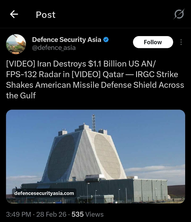Go back using the left arrow
The image size is (191, 222).
click(x=14, y=14)
